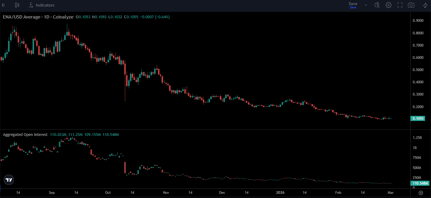Click the 2026 marker on time axis

tap(280, 193)
